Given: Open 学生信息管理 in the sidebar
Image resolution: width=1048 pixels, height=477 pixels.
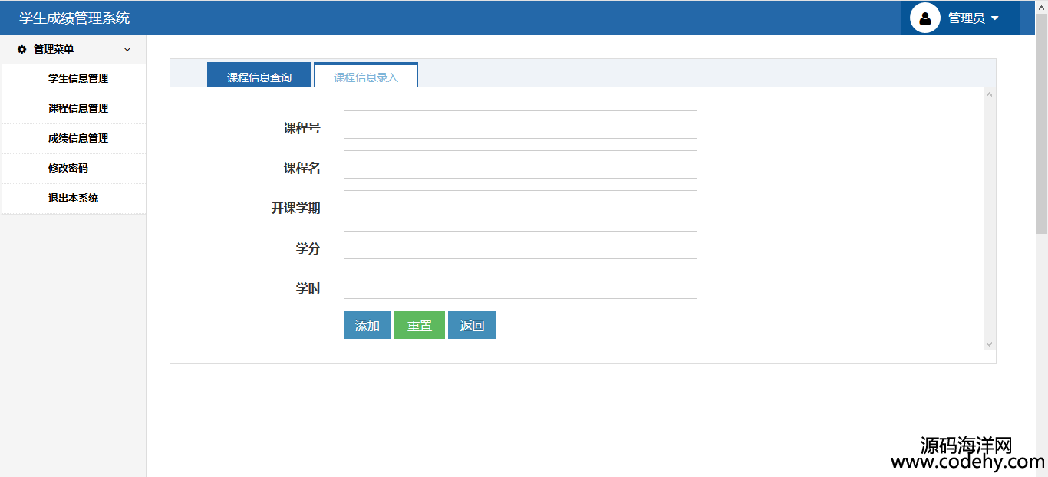Looking at the screenshot, I should pos(77,78).
